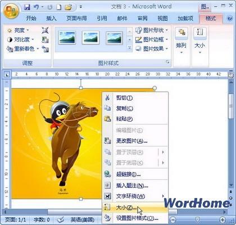Choose 粘贴(P) in context menu
Image resolution: width=236 pixels, height=225 pixels.
click(x=135, y=119)
